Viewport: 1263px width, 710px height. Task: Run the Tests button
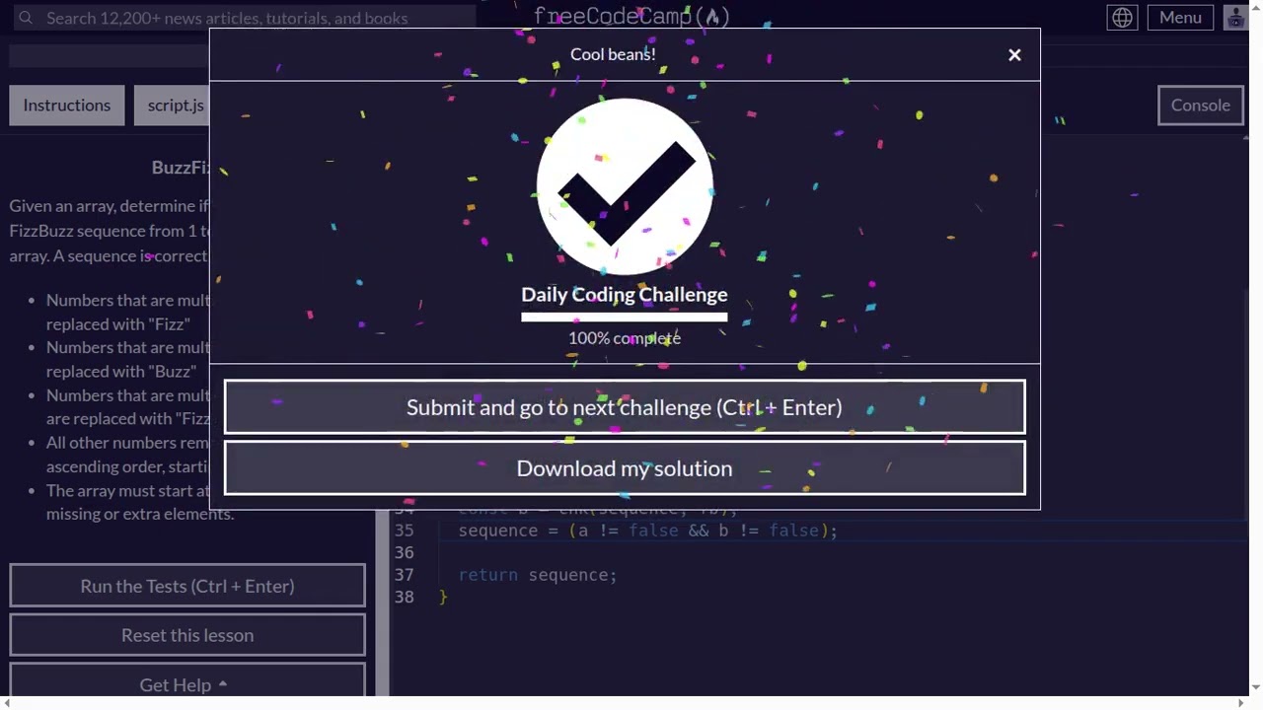tap(187, 586)
